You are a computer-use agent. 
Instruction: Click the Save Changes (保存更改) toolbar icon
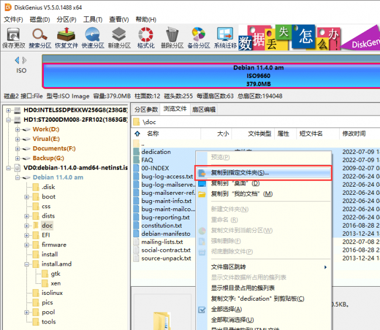[x=13, y=37]
